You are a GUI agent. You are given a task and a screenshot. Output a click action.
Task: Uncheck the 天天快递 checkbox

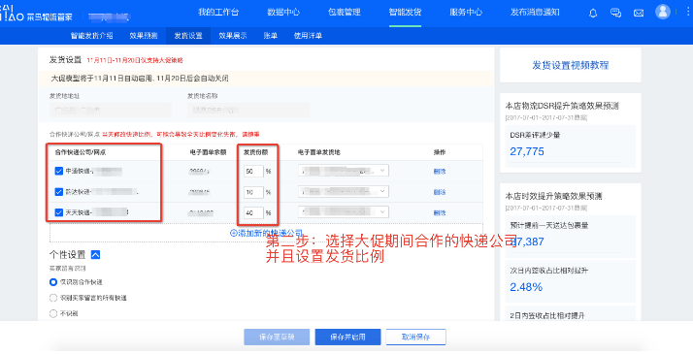coord(59,212)
